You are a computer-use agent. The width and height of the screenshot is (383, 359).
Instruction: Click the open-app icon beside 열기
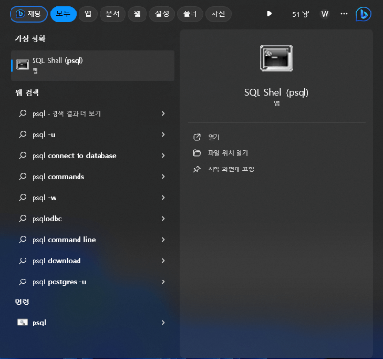(x=197, y=137)
